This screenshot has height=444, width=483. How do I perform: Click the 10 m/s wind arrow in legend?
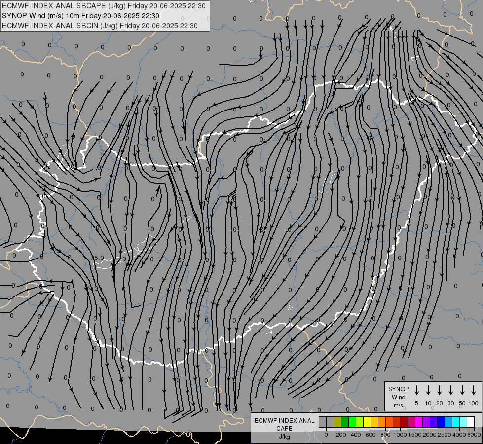(x=428, y=390)
